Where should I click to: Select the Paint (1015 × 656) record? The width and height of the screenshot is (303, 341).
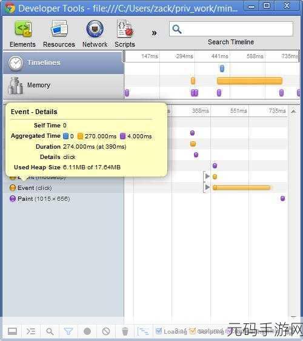pos(39,199)
